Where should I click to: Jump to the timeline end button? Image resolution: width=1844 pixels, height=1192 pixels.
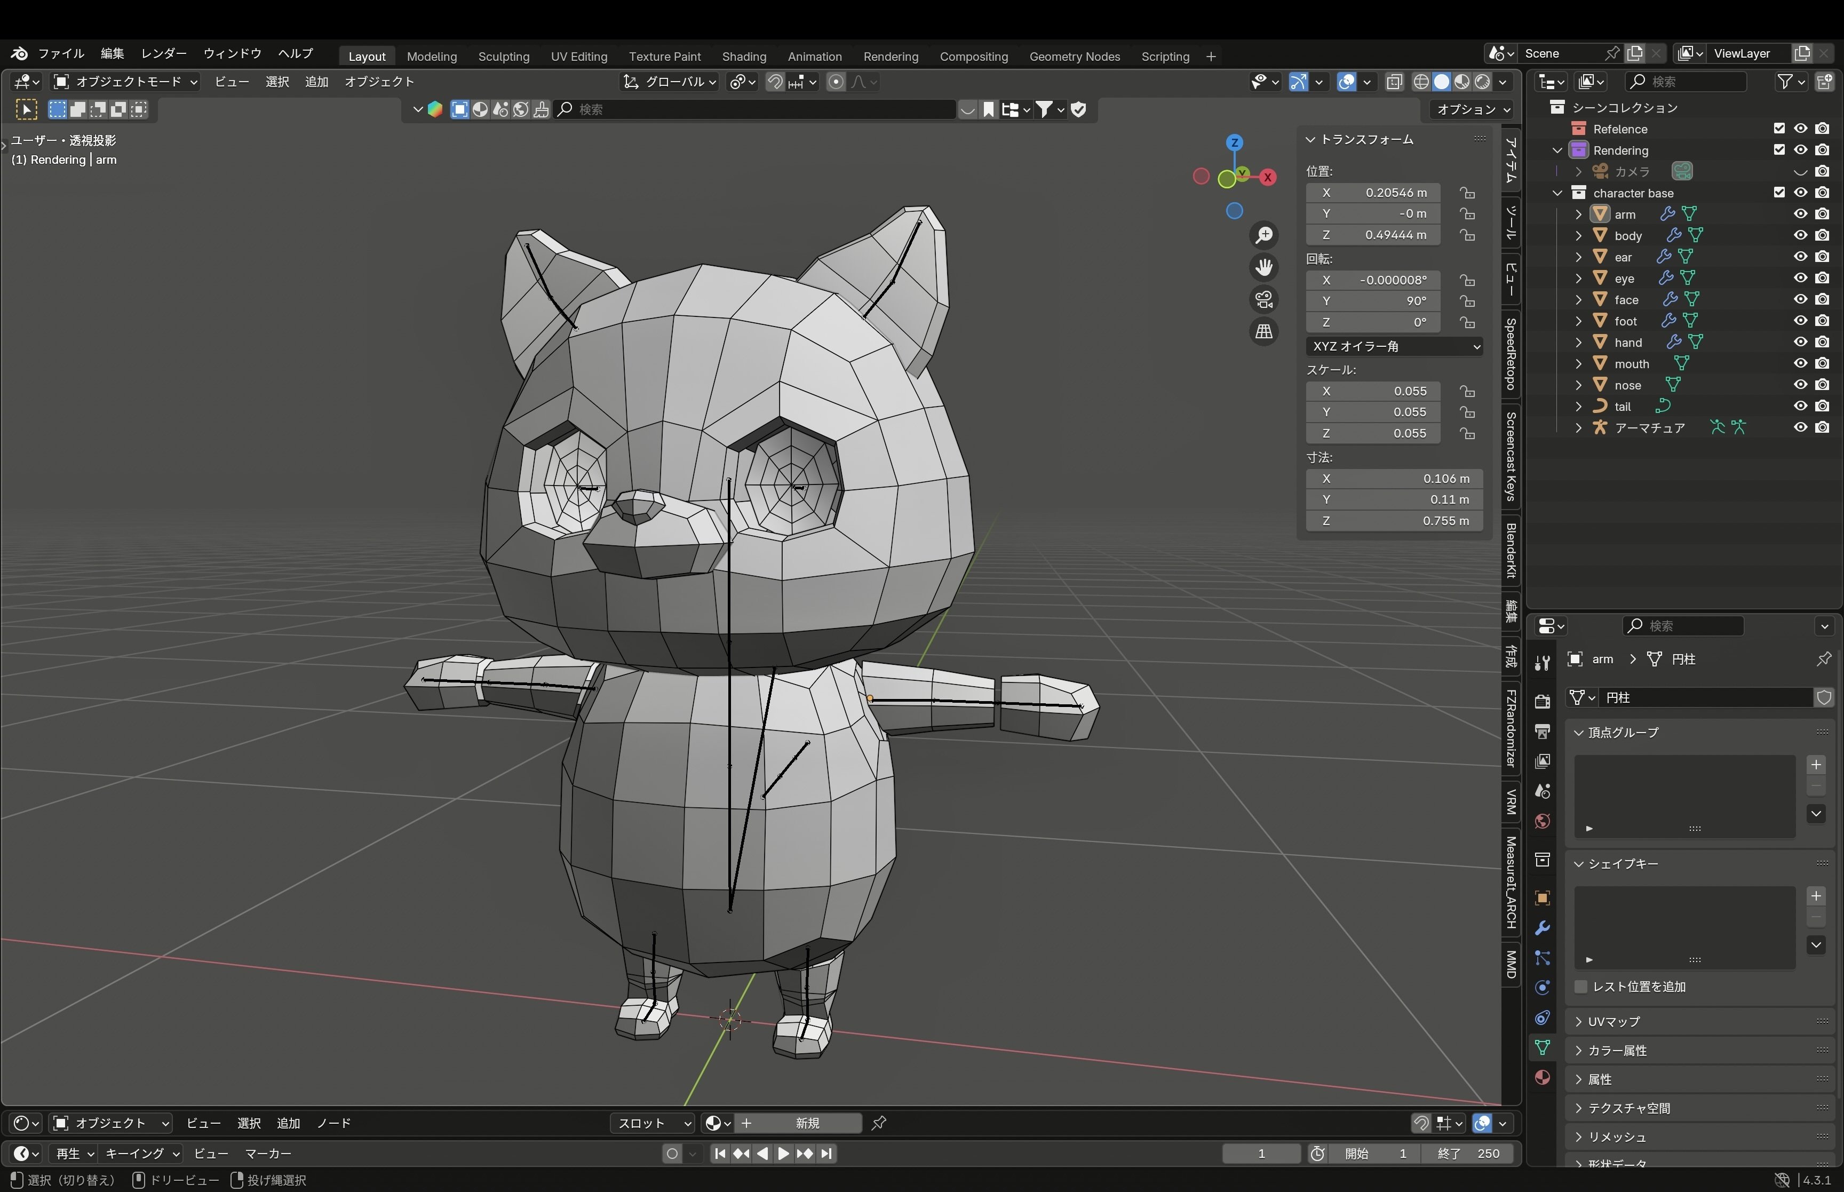(826, 1154)
